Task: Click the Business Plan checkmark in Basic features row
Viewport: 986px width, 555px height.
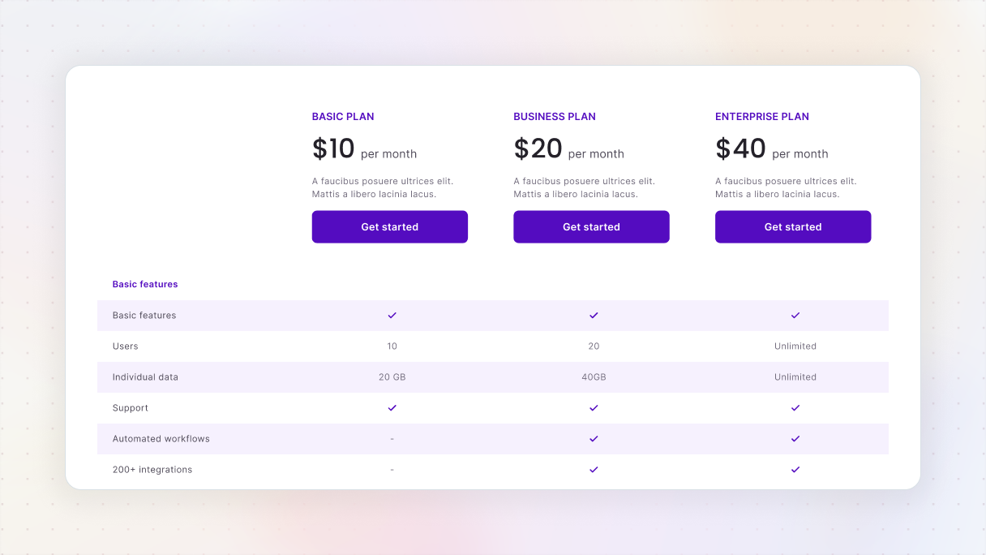Action: pos(594,315)
